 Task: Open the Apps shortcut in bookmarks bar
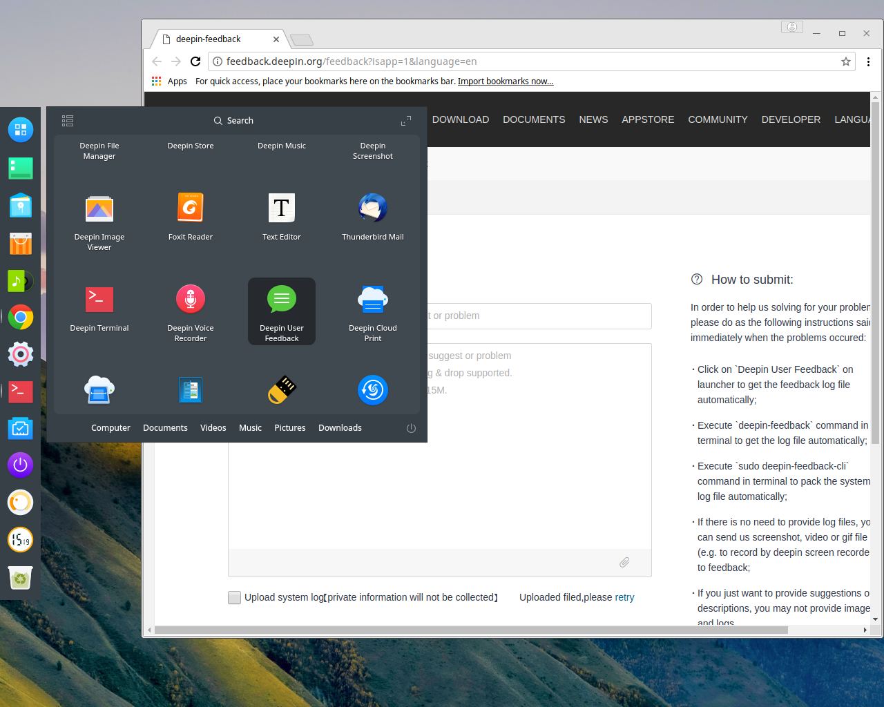(169, 81)
